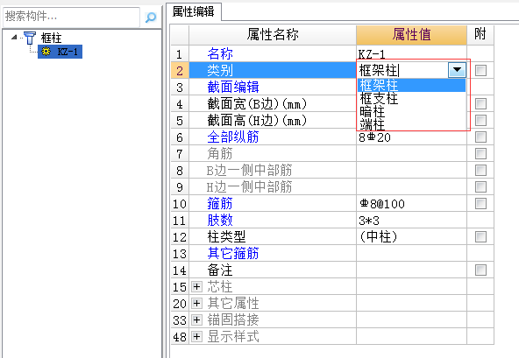The width and height of the screenshot is (519, 358).
Task: Choose 框支柱 from the dropdown list
Action: 411,99
